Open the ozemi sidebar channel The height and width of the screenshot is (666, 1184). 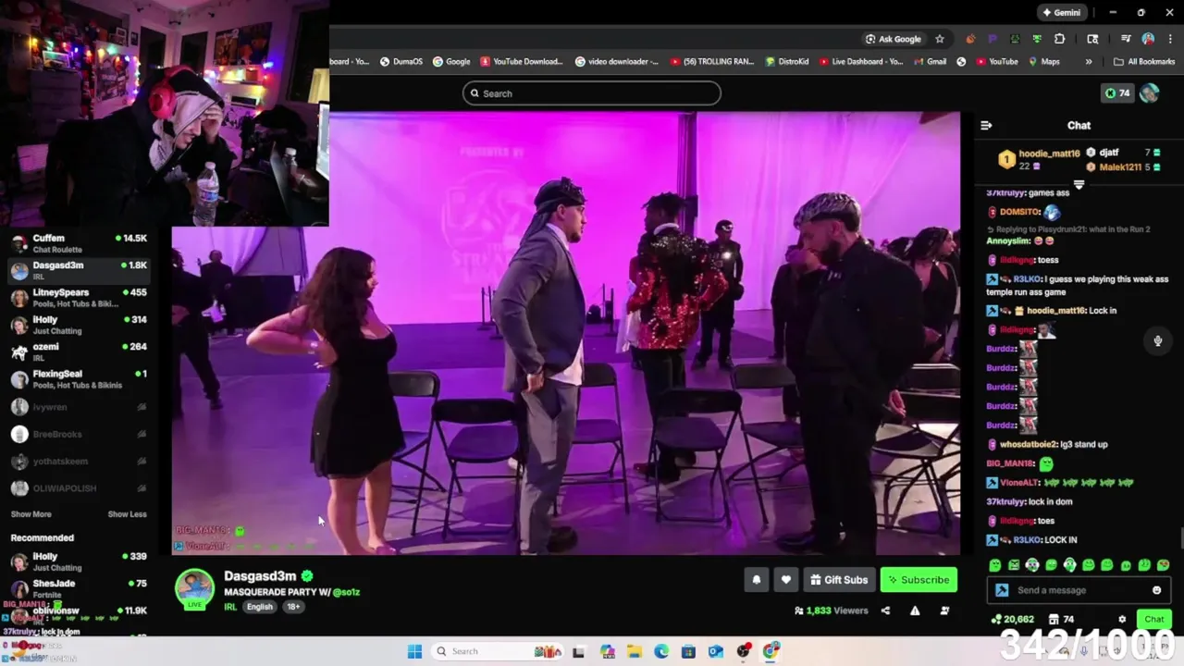(79, 351)
